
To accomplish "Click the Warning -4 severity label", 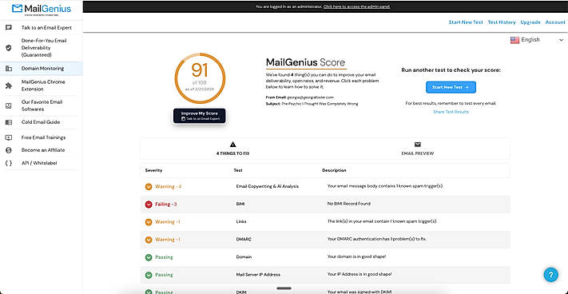I will (x=168, y=187).
